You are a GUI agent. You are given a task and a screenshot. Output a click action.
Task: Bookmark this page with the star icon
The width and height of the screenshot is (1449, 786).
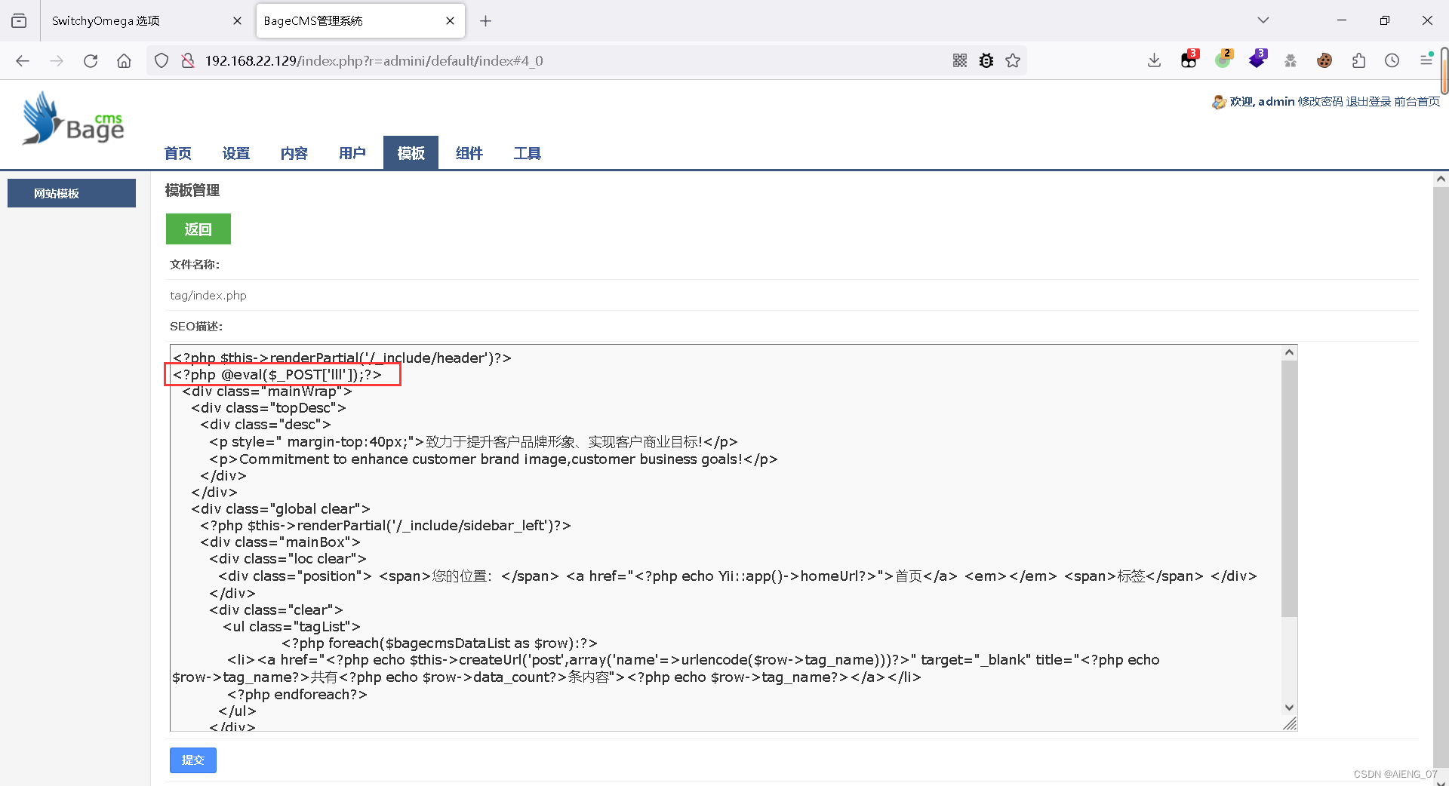(1013, 61)
